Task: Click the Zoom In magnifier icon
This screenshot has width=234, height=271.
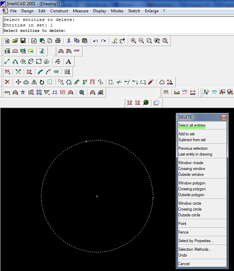Action: pyautogui.click(x=133, y=41)
